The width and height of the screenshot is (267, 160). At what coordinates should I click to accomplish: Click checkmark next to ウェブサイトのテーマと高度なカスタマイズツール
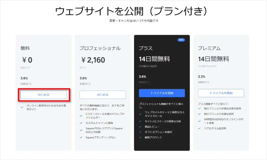tap(140, 114)
